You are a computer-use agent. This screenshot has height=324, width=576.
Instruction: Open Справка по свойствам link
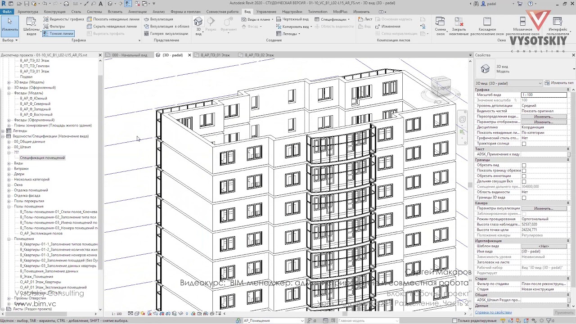coord(494,312)
